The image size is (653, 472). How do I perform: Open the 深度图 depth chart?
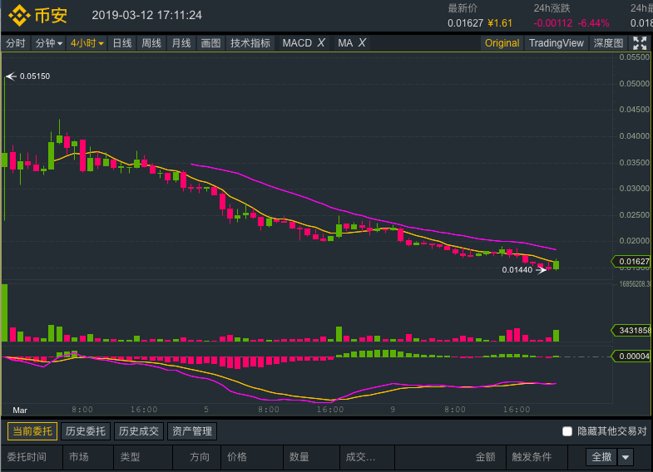[608, 43]
